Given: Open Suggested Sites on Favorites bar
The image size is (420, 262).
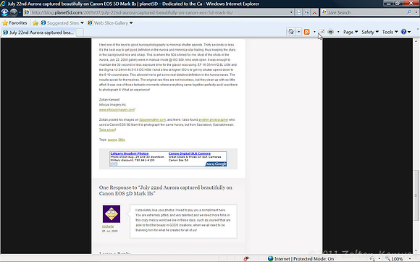Looking at the screenshot, I should (x=62, y=23).
